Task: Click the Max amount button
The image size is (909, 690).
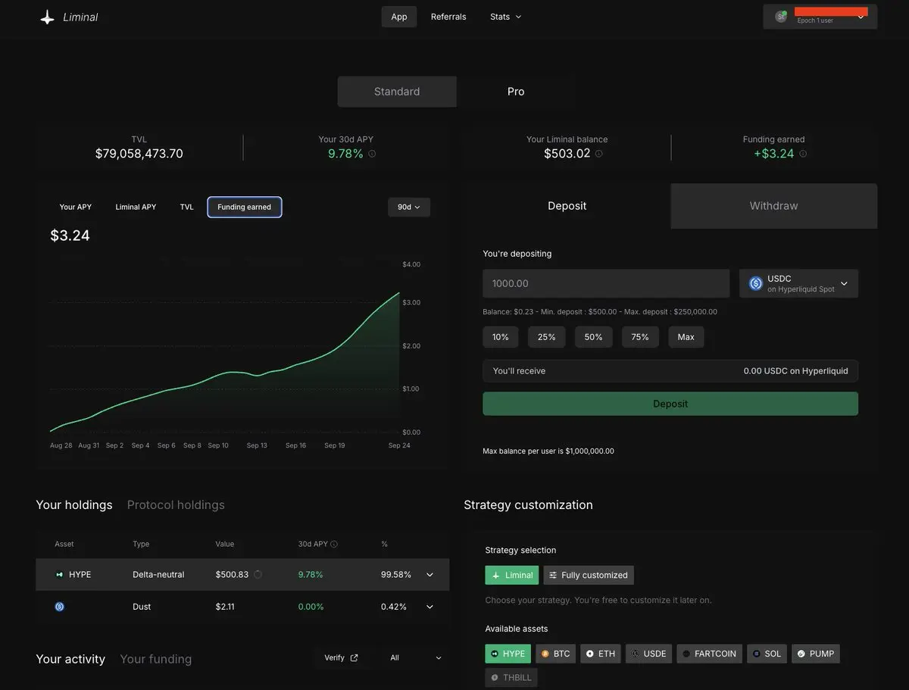Action: point(686,337)
